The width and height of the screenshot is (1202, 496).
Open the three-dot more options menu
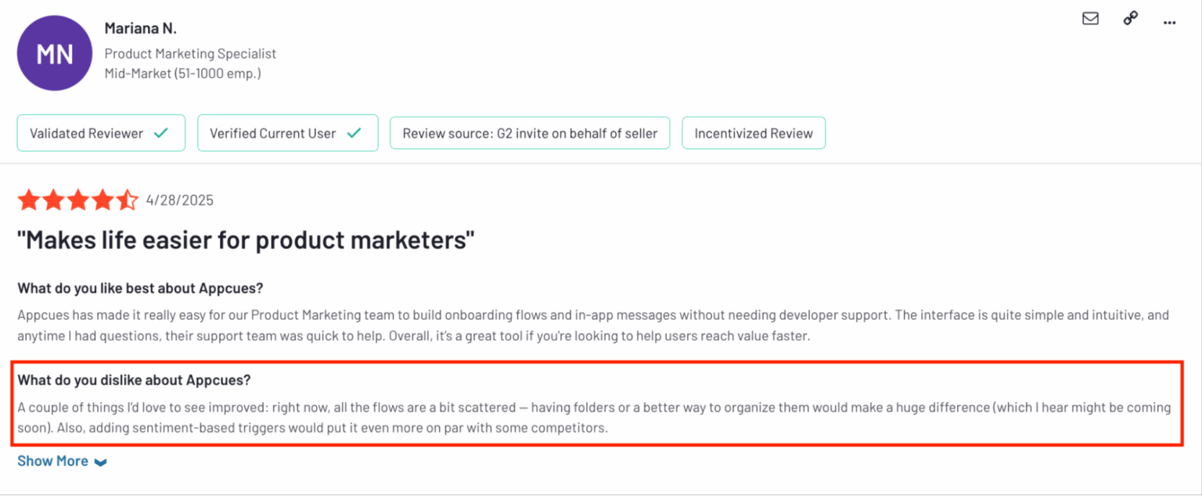coord(1169,22)
